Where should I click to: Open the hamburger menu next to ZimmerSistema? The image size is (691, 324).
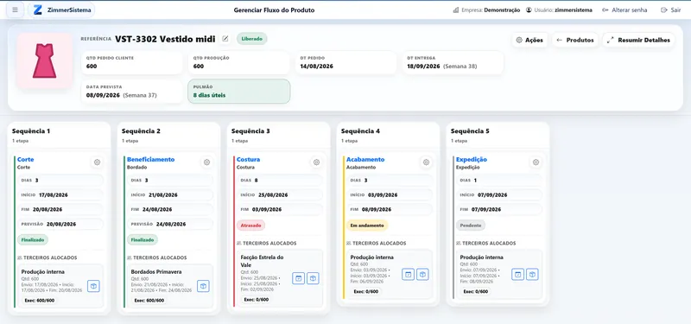[x=15, y=10]
